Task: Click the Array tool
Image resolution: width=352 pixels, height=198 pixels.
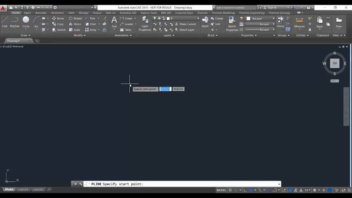Action: 91,30
